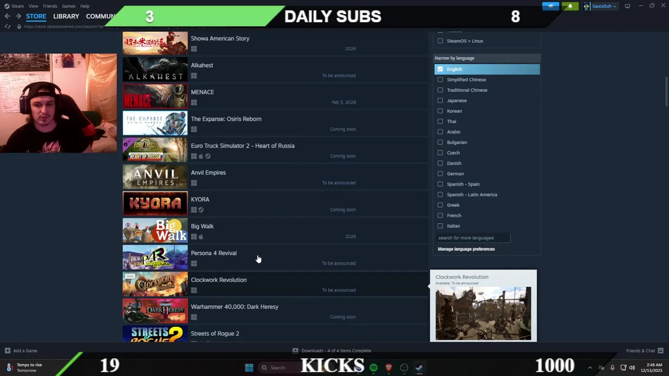
Task: Enable the German language filter
Action: (440, 173)
